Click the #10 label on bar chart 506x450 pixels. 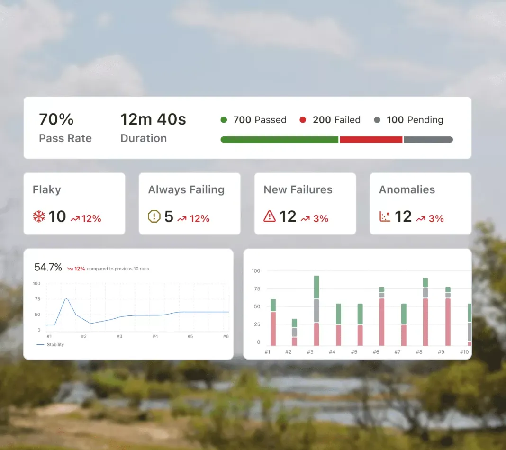[464, 352]
